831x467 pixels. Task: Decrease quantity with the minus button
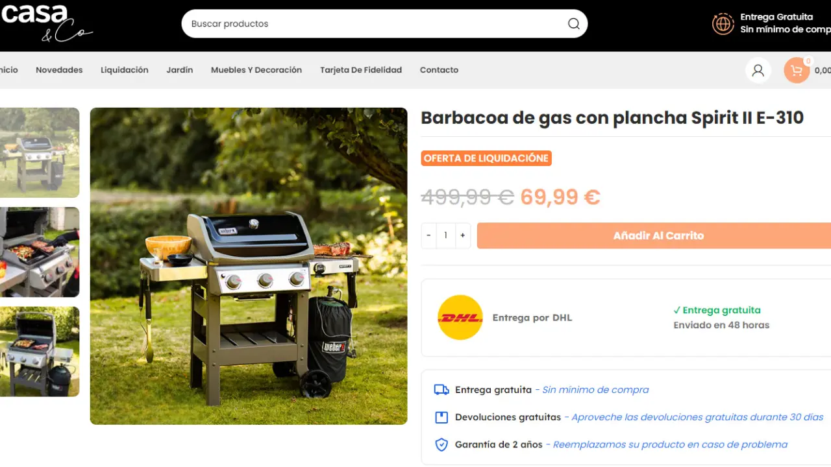[x=428, y=235]
